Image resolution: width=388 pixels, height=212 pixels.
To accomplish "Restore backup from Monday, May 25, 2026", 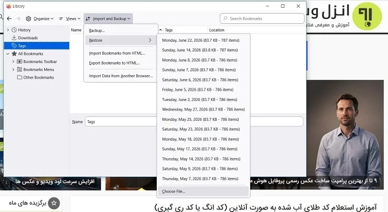I will coord(203,119).
